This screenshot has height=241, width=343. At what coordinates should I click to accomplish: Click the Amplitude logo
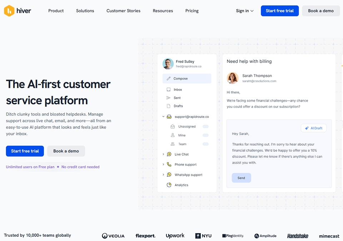point(265,236)
